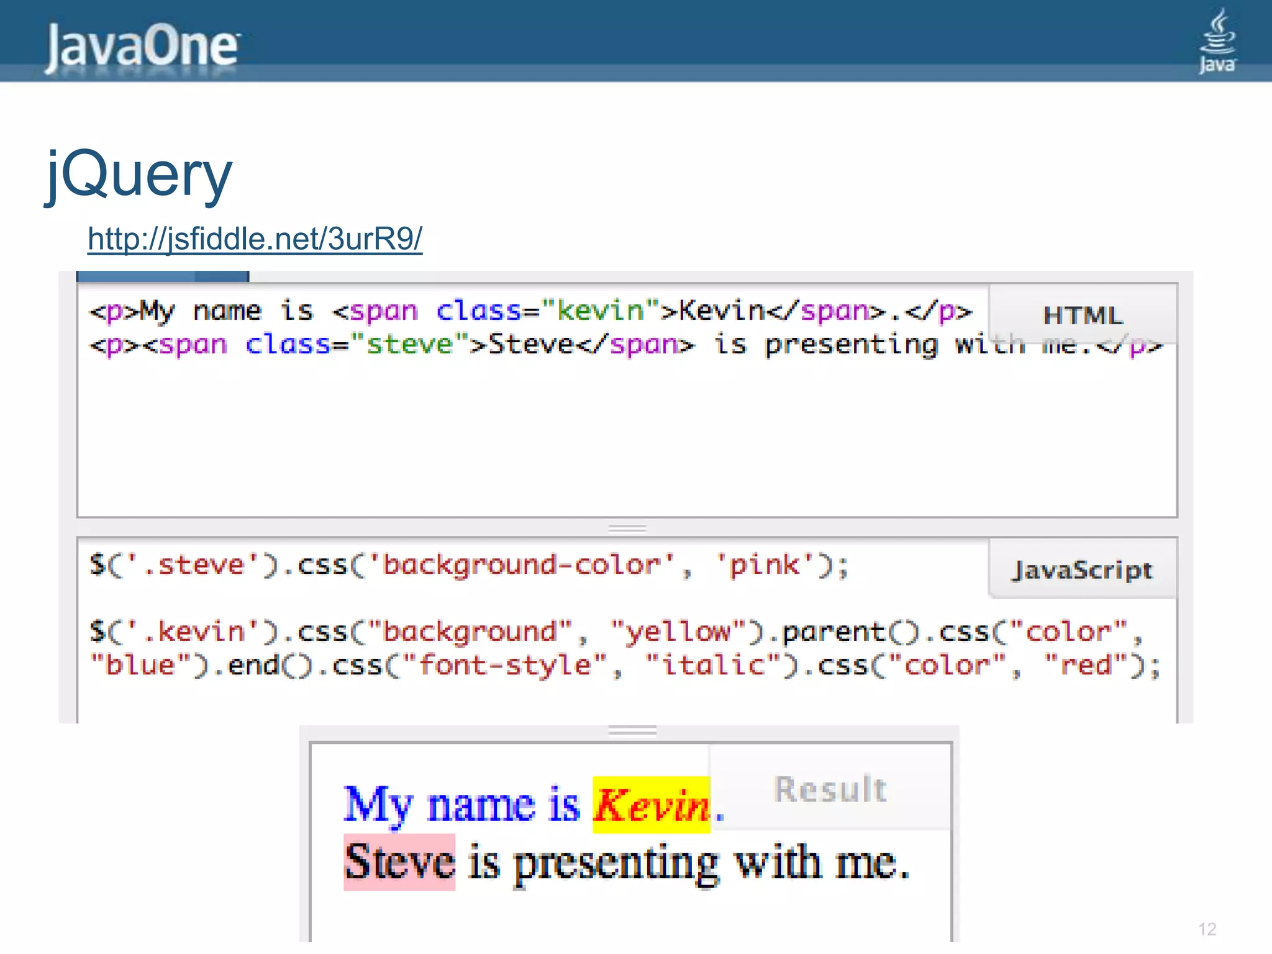Click the JavaOne logo in header

(x=142, y=46)
